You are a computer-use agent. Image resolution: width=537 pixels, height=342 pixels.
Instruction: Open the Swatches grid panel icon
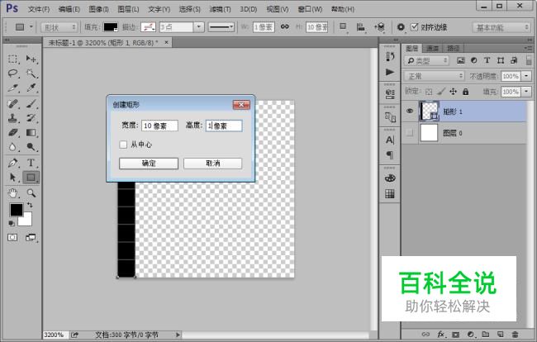(390, 194)
